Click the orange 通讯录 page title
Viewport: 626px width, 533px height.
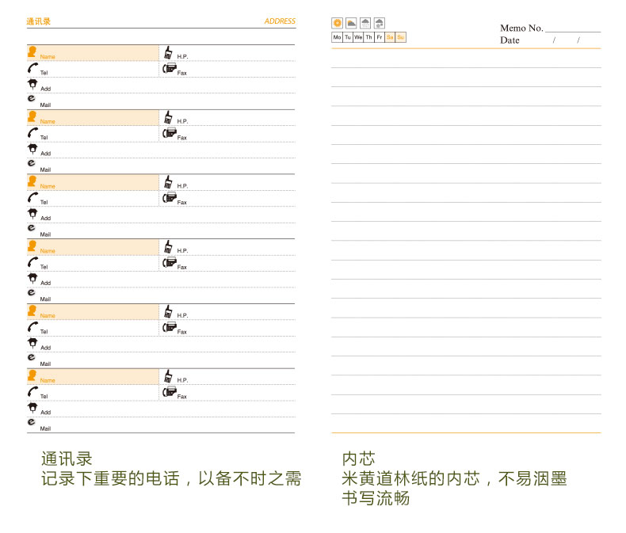tap(38, 21)
